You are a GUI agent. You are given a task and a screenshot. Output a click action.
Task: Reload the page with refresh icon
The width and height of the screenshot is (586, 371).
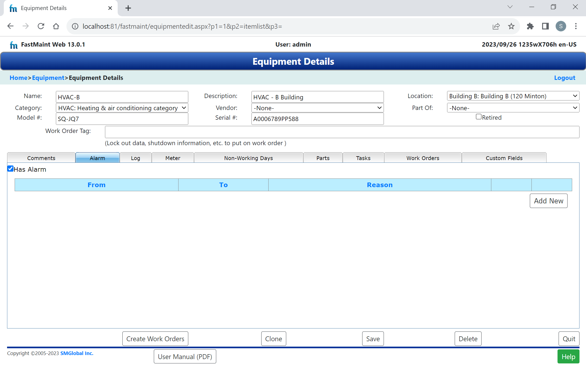click(41, 26)
